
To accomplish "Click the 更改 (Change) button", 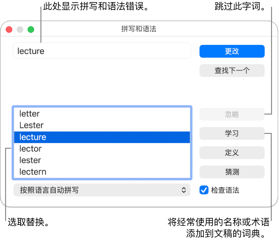I will 231,51.
